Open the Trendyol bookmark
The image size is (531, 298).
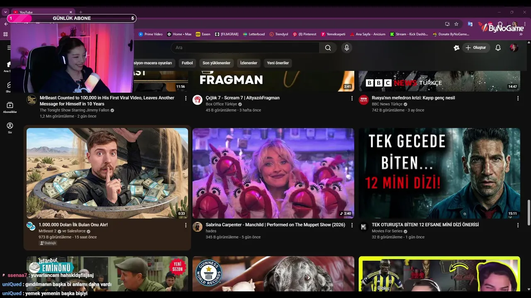pos(279,34)
